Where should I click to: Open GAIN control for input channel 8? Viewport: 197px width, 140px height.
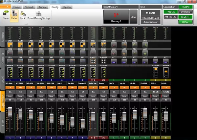(x=83, y=45)
